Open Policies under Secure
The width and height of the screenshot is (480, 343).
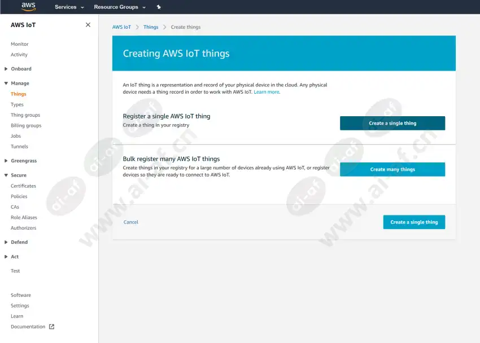click(x=19, y=196)
